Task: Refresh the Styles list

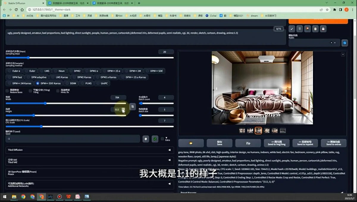Action: [x=345, y=43]
